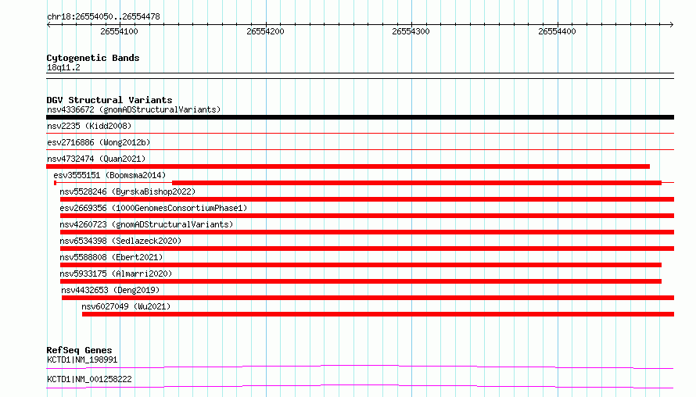This screenshot has width=696, height=397.
Task: Open variant esv2669356 (1000GenomesConsortiumPhase1) label
Action: [153, 208]
